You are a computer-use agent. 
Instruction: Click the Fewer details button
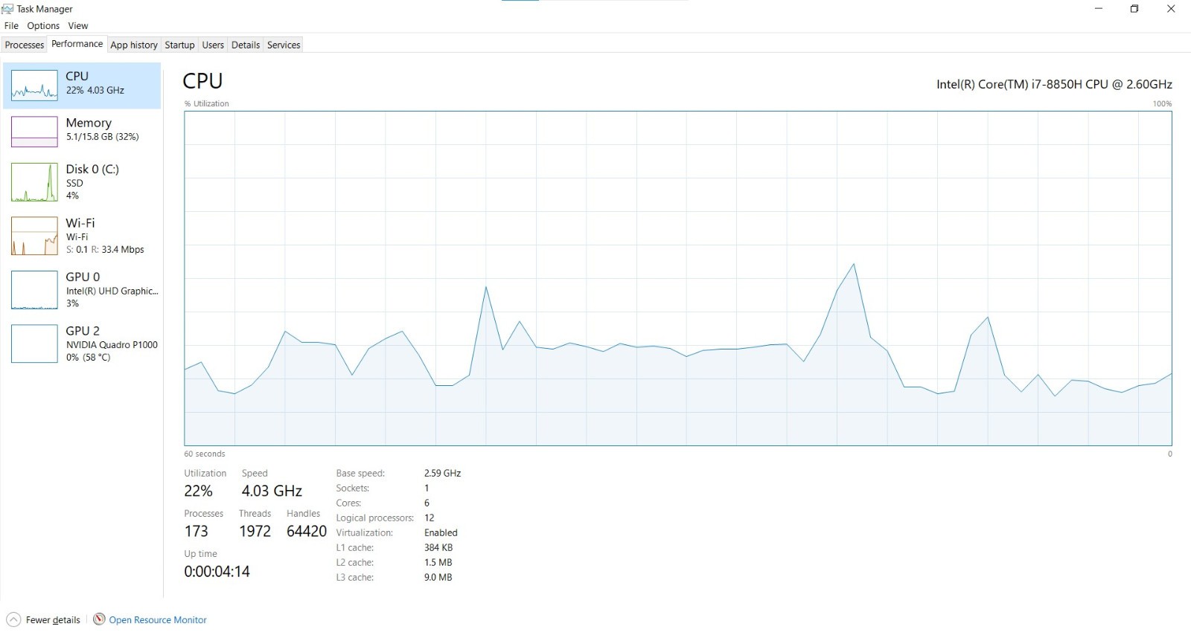44,619
